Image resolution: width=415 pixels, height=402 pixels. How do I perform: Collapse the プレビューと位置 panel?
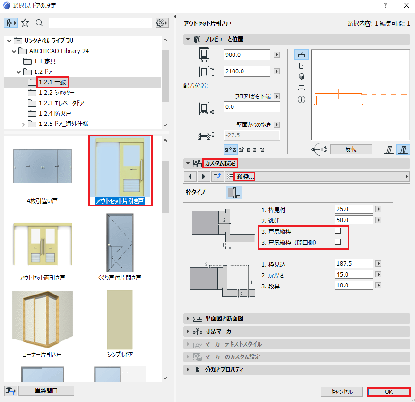click(x=188, y=39)
